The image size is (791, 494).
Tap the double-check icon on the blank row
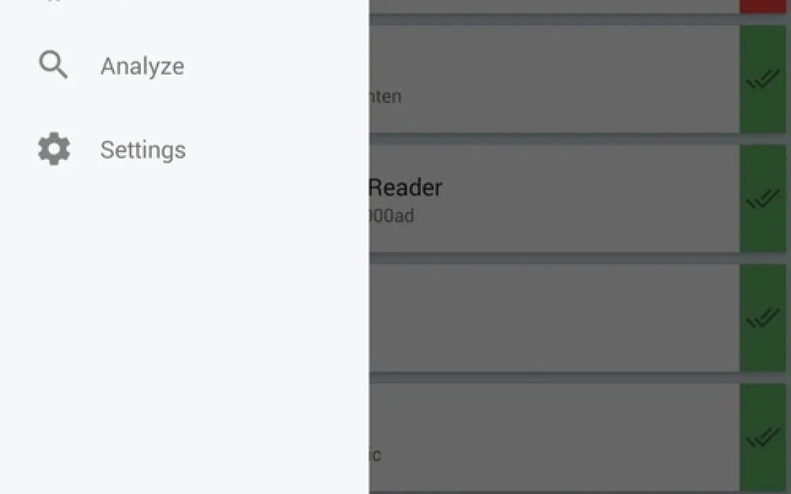[x=763, y=318]
